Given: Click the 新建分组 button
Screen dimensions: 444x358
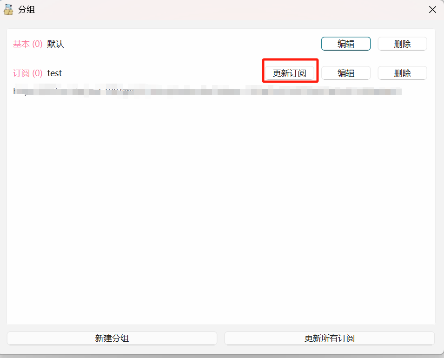Looking at the screenshot, I should point(112,338).
